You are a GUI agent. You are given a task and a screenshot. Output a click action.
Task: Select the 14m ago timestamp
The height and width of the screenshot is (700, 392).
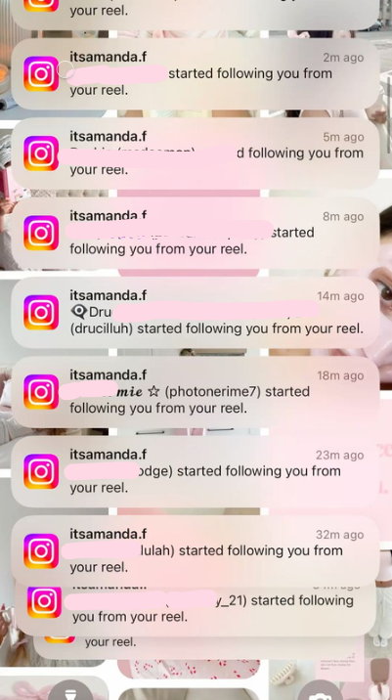(340, 296)
